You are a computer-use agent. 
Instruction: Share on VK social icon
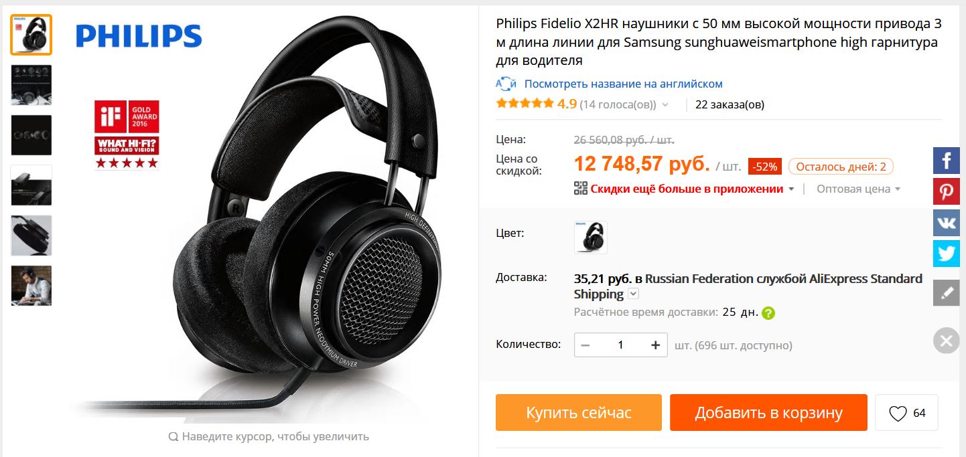click(x=947, y=223)
